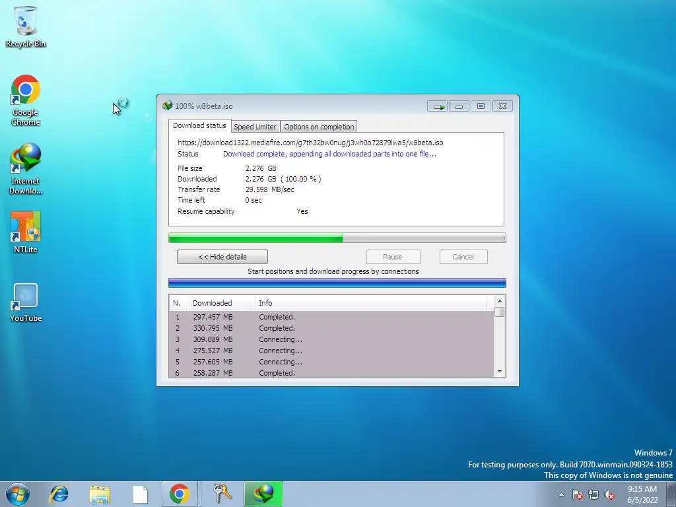This screenshot has width=676, height=507.
Task: Open the YouTube desktop shortcut
Action: coord(26,302)
